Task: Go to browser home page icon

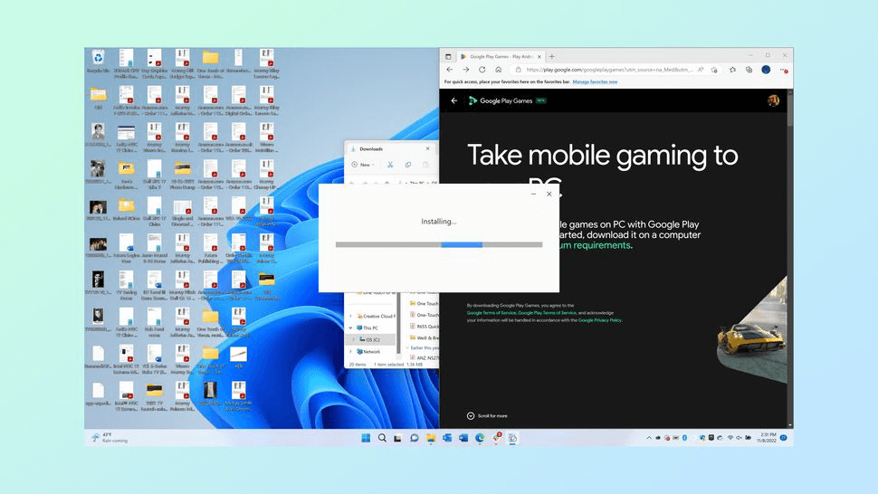Action: 498,70
